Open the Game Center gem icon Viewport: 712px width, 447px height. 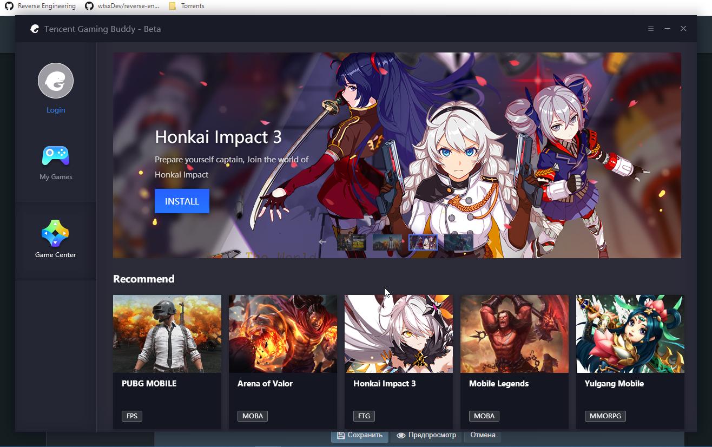pos(55,233)
